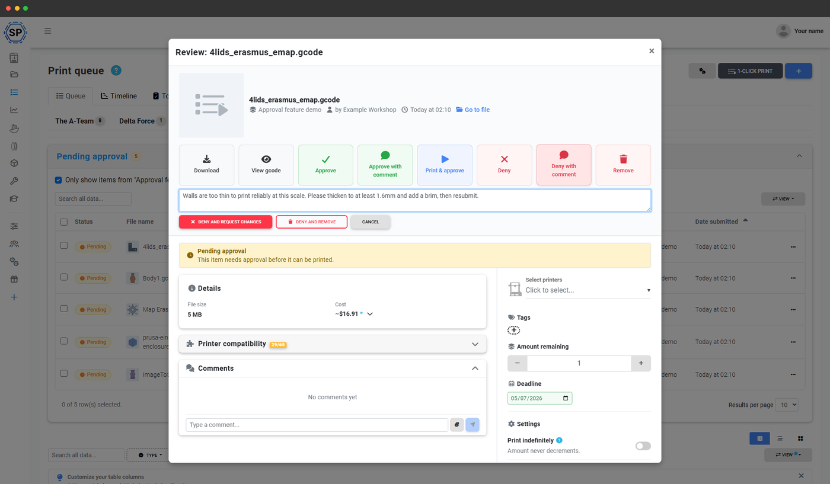
Task: Check the prusa-einsy enclosure row checkbox
Action: click(x=64, y=341)
